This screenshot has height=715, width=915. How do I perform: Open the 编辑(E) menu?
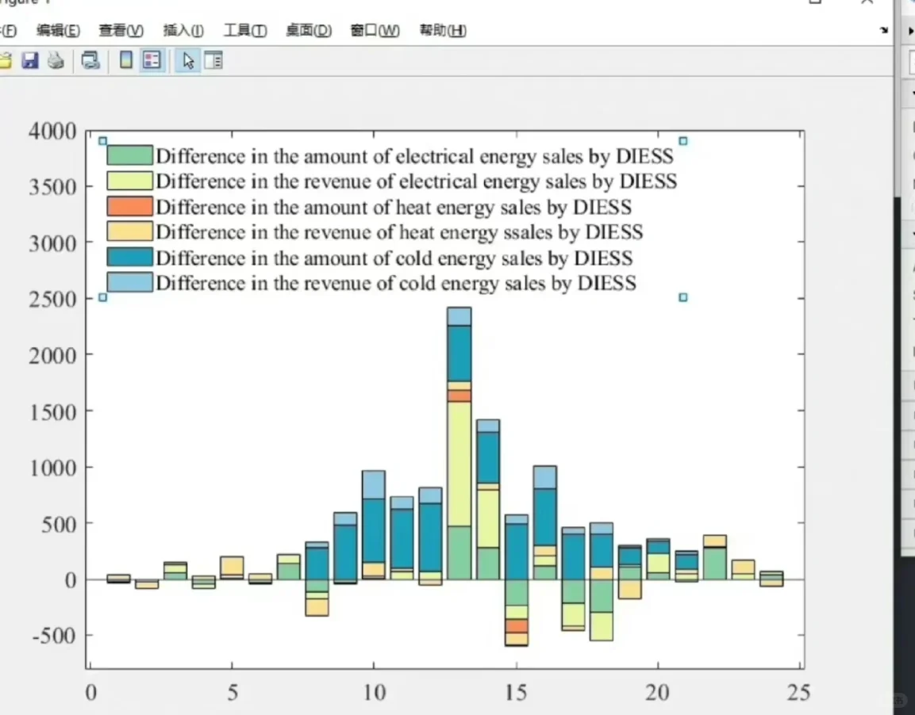(x=58, y=30)
